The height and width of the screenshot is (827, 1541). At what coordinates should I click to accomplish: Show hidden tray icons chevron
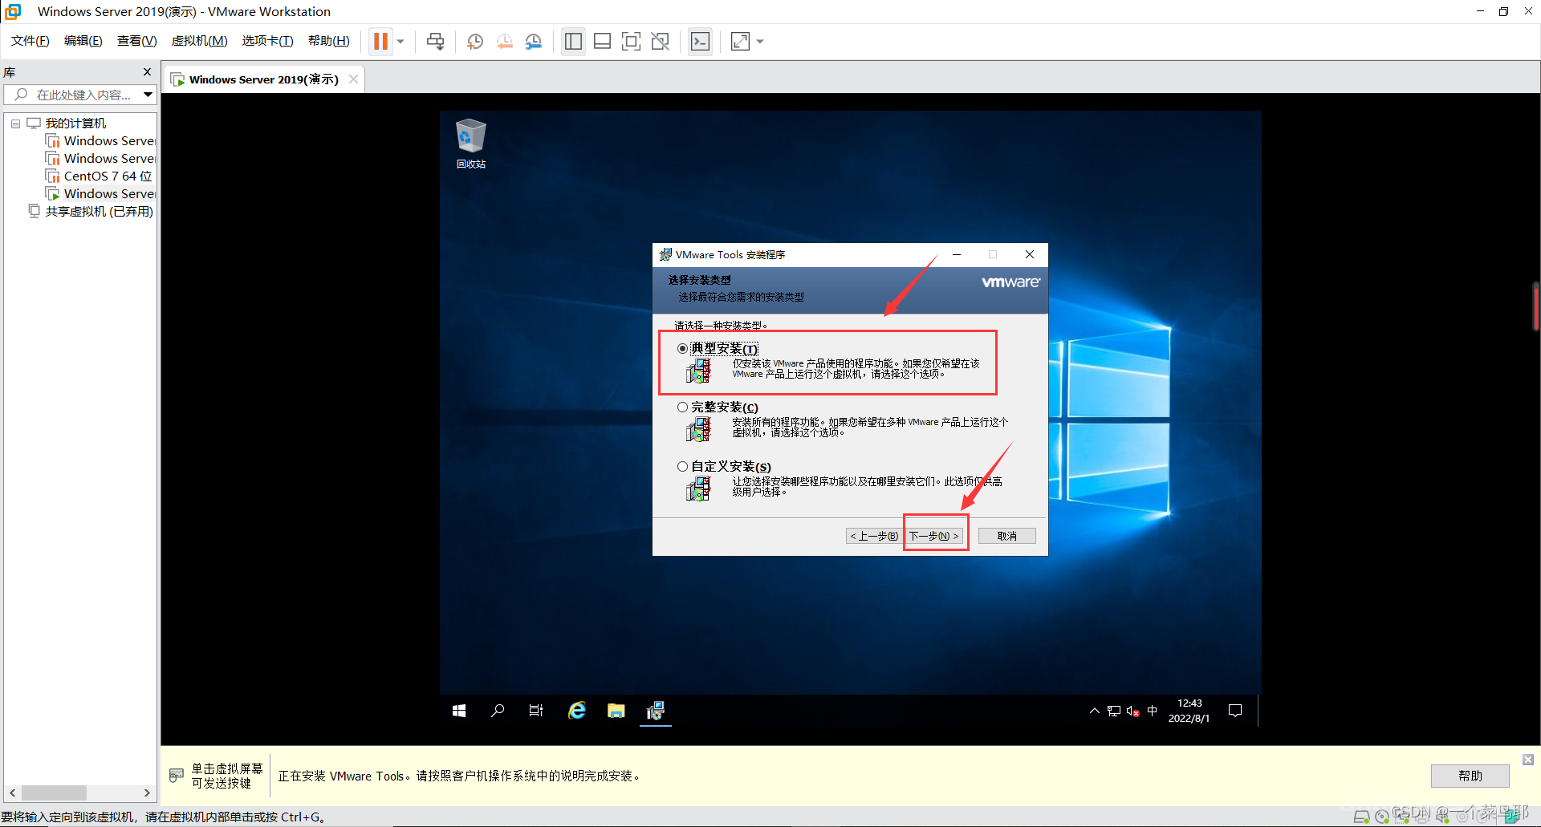tap(1094, 711)
